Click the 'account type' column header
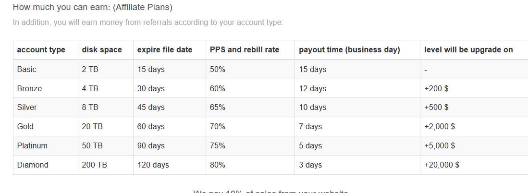This screenshot has width=528, height=193. [46, 50]
